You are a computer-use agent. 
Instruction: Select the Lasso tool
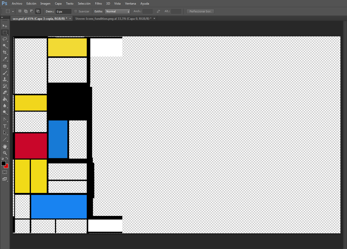point(5,39)
